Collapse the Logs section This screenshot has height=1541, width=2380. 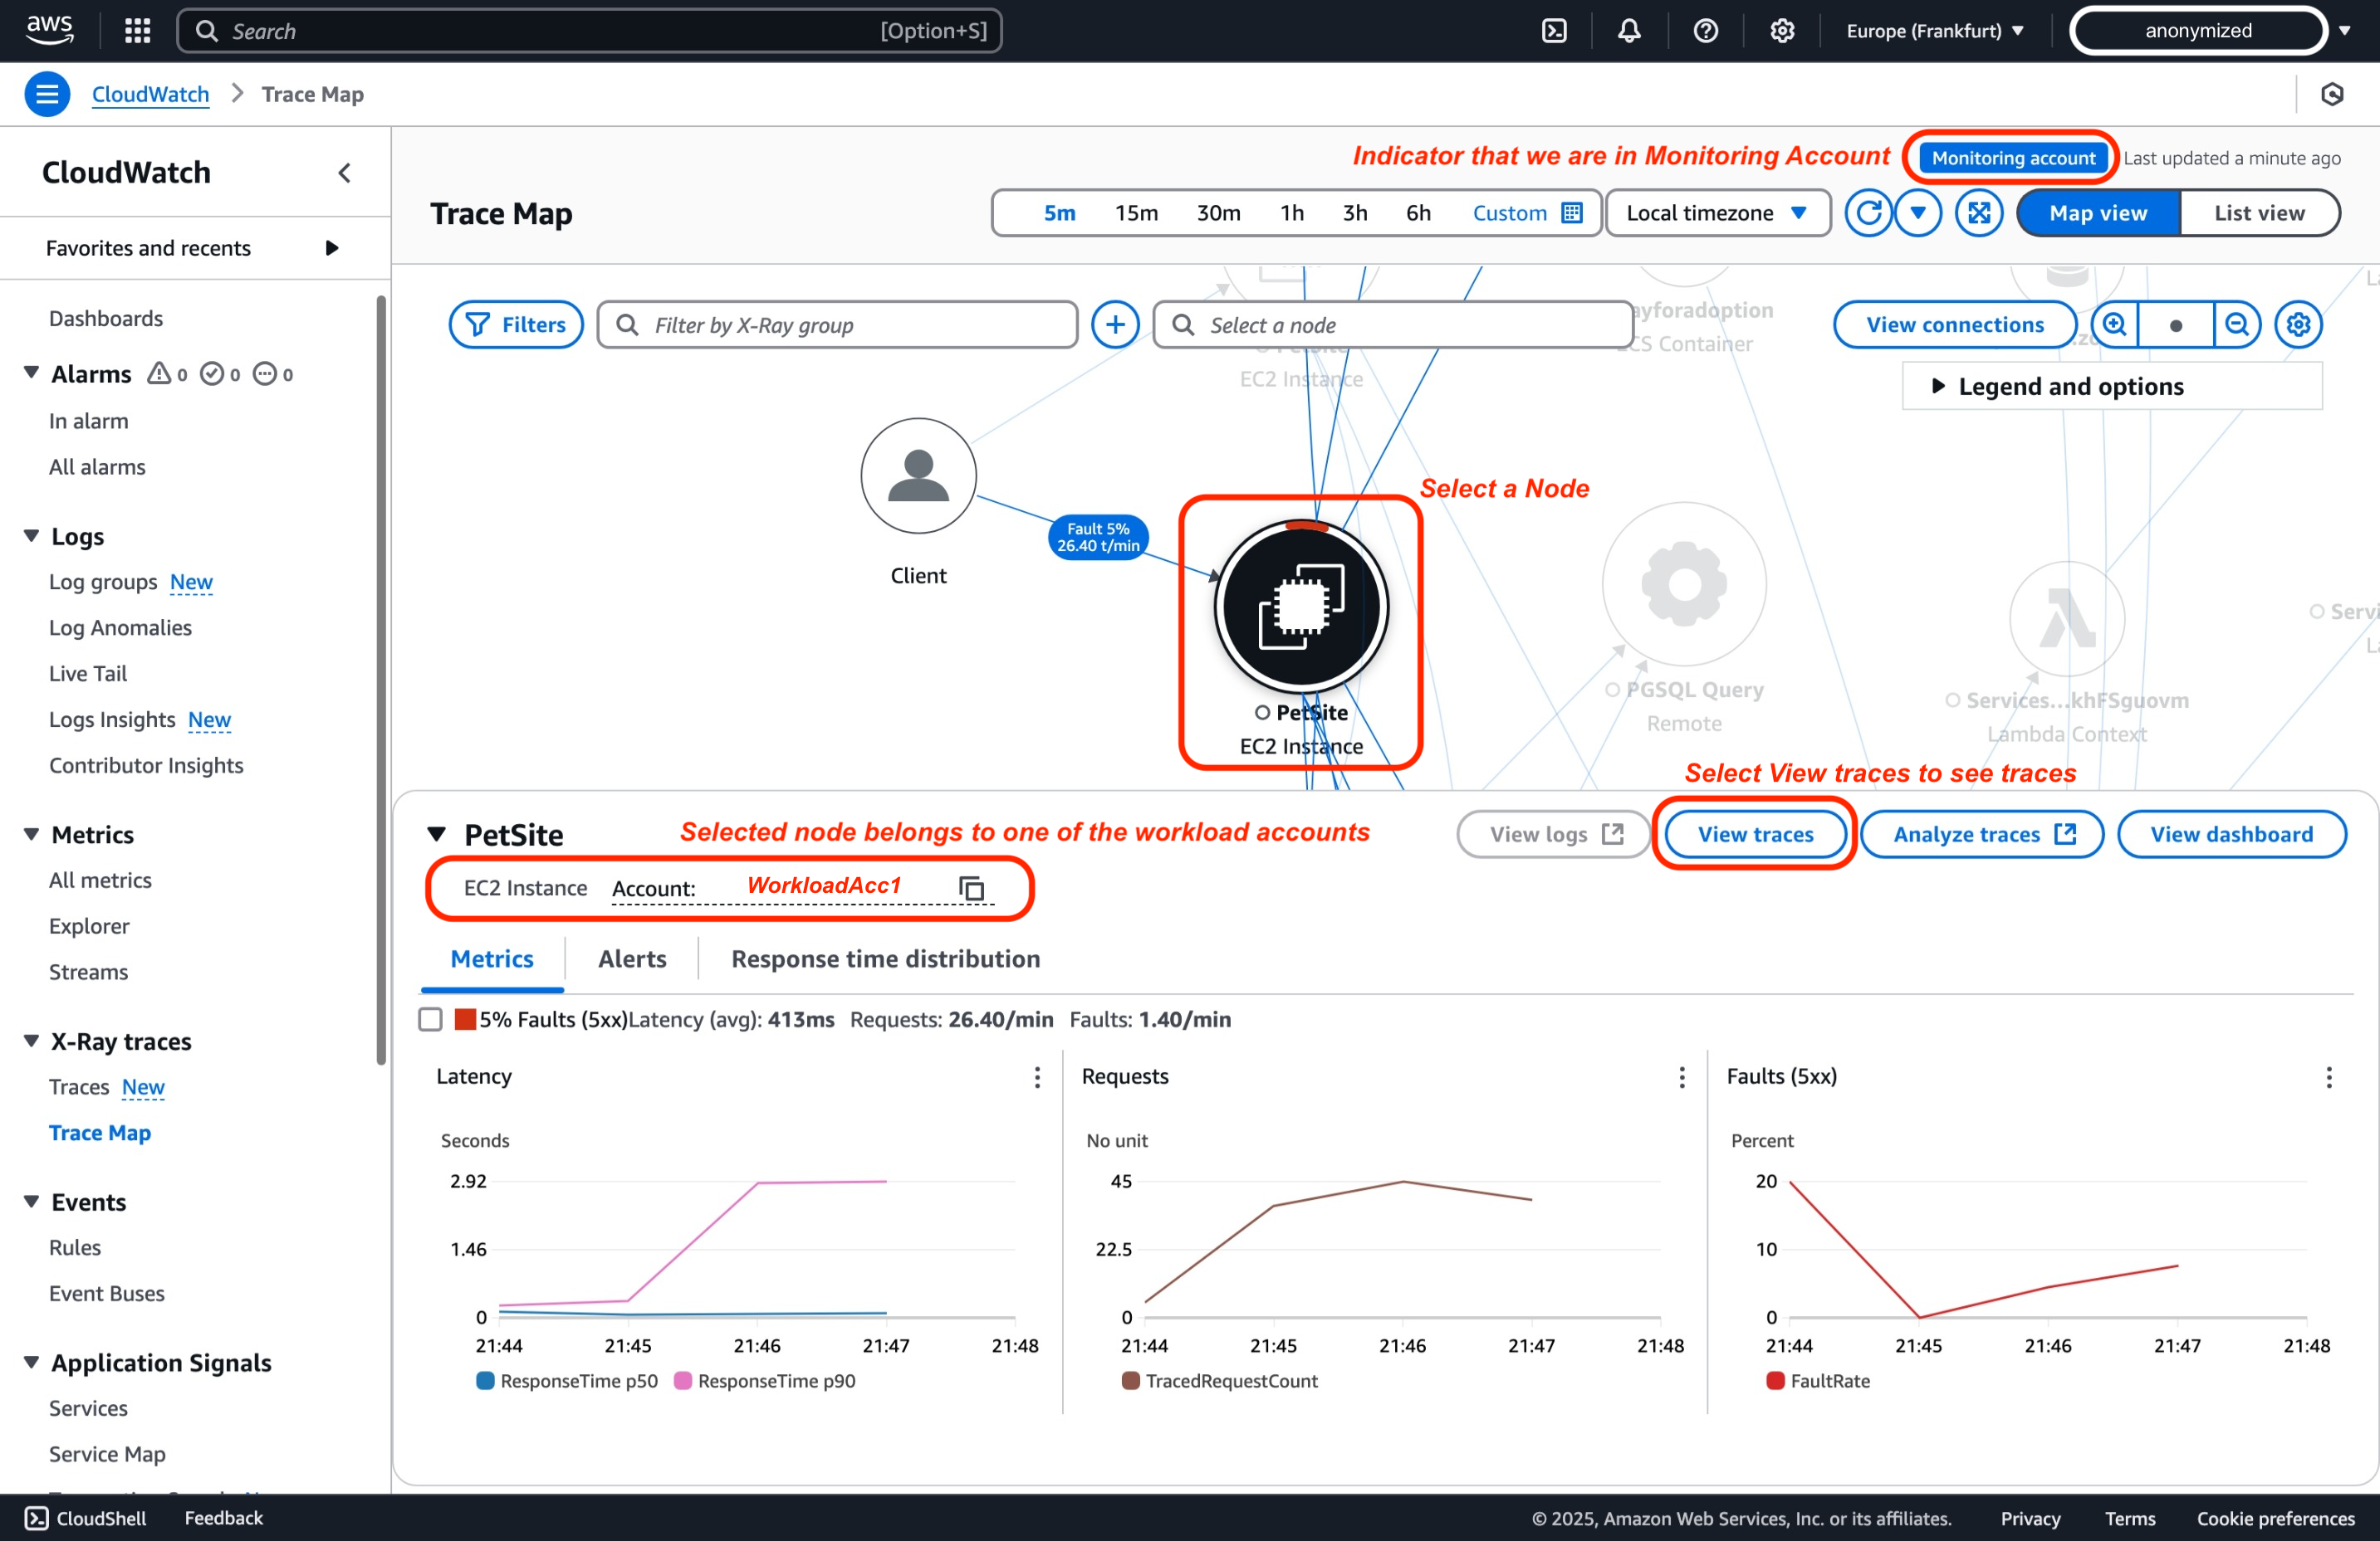pos(32,535)
